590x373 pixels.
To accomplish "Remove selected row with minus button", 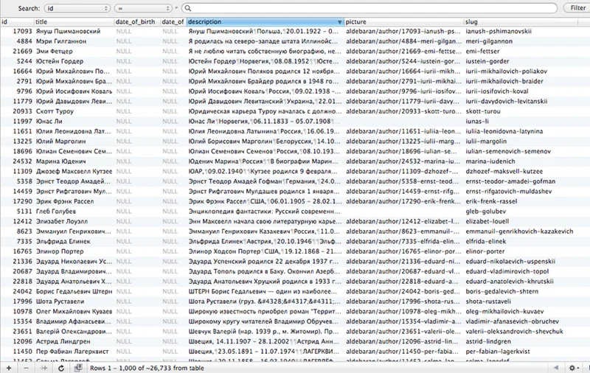I will [x=26, y=368].
